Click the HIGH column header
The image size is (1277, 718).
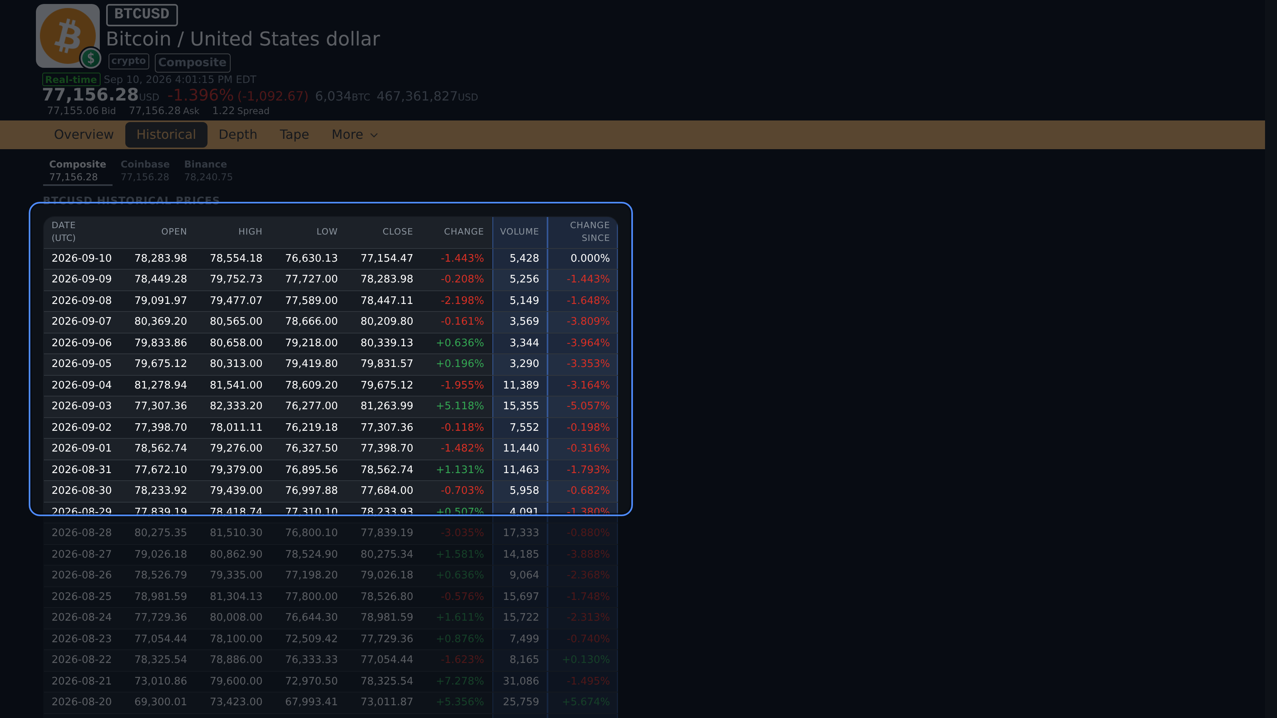click(x=250, y=231)
